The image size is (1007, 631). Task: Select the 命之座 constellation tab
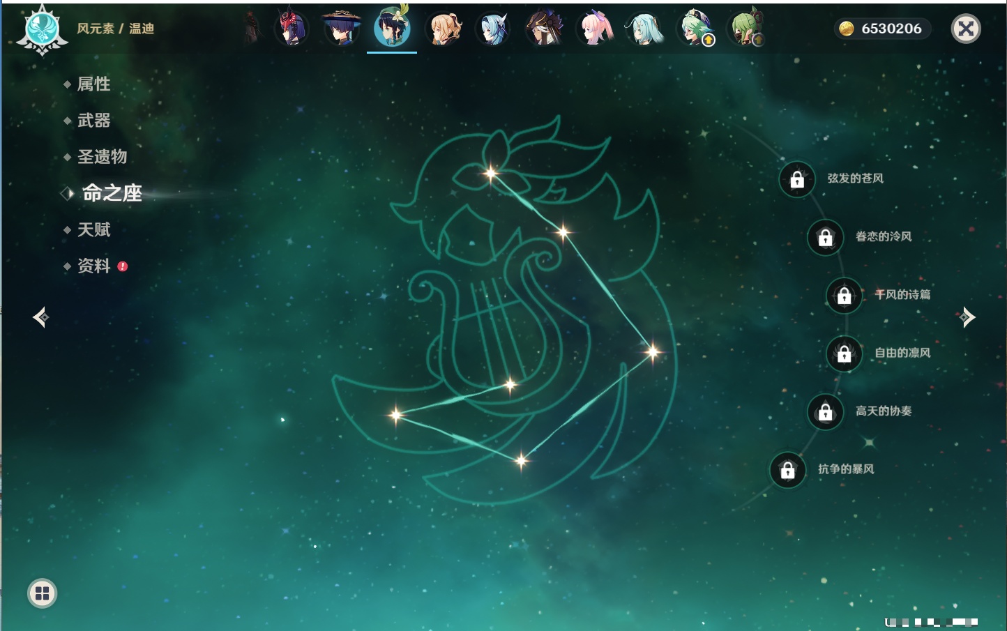pos(112,193)
